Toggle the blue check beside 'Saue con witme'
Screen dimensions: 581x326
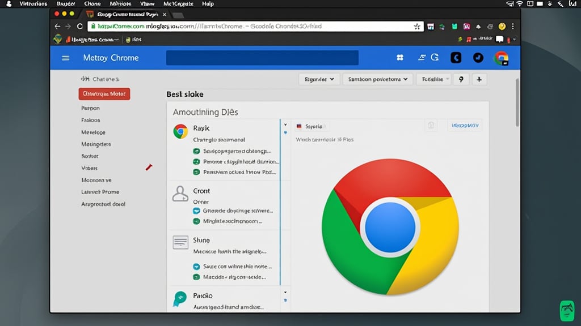coord(196,267)
